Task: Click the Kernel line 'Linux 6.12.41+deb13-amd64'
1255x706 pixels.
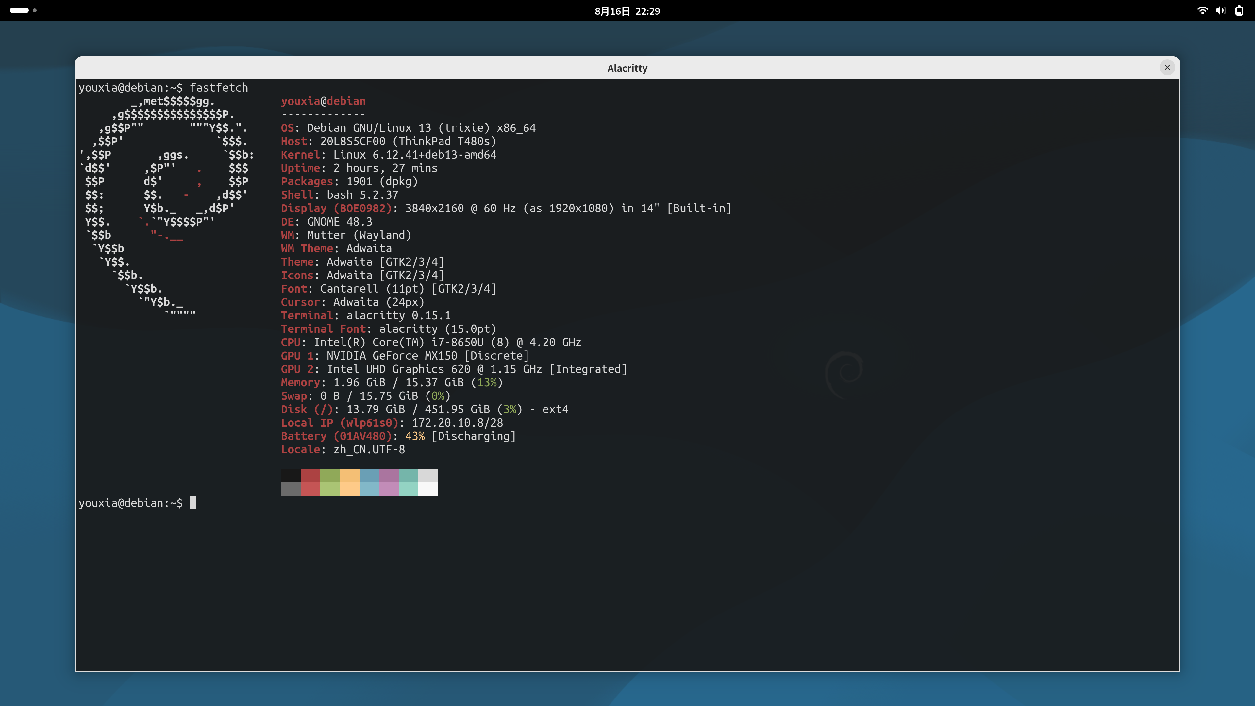Action: coord(389,155)
